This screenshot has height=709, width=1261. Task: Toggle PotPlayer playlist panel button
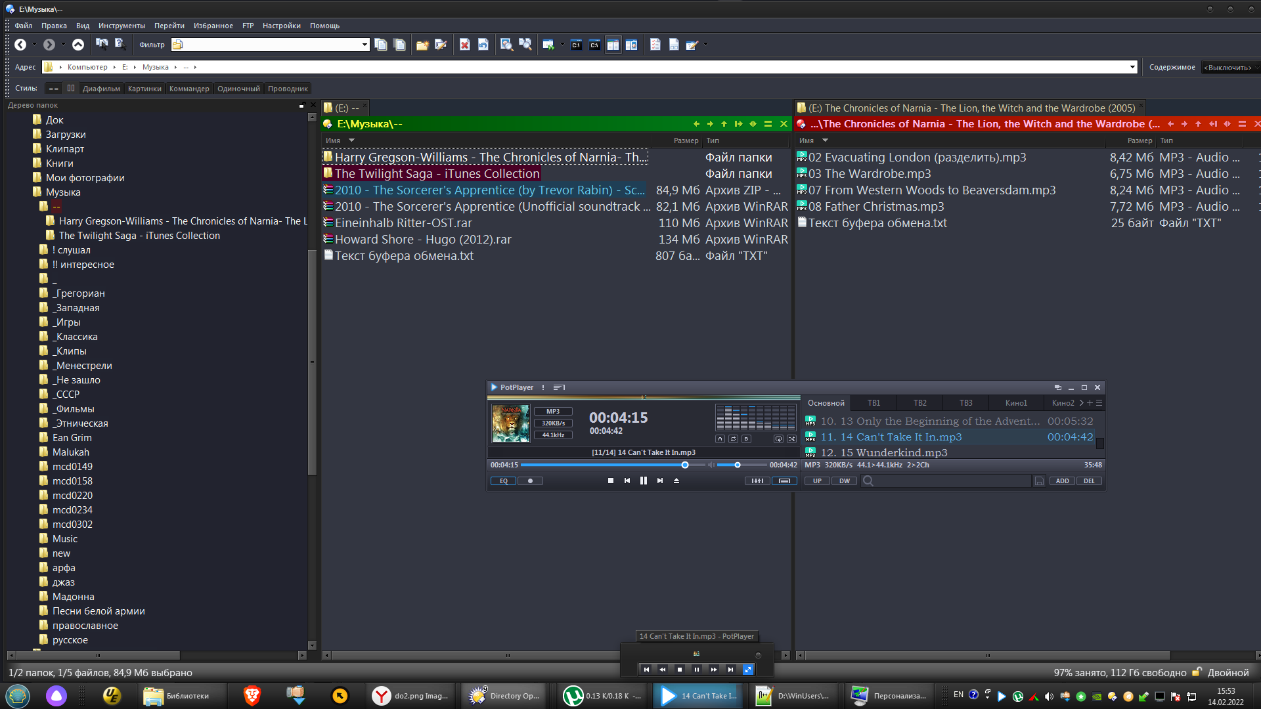[784, 481]
